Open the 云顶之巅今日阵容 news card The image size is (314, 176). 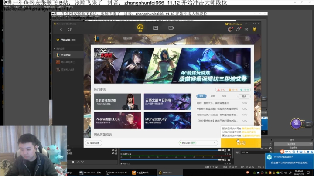tap(167, 102)
